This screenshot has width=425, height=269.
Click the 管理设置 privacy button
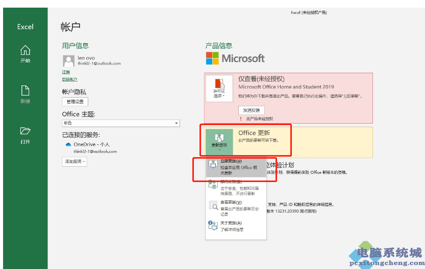point(75,102)
